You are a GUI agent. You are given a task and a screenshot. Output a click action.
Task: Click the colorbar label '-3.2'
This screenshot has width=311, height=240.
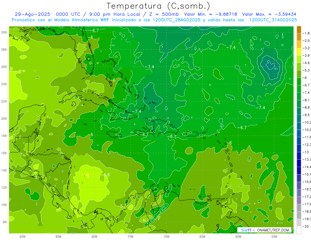tap(306, 48)
